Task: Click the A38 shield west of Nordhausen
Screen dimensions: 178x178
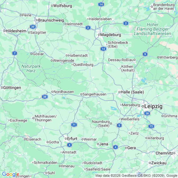Action: tap(45, 97)
